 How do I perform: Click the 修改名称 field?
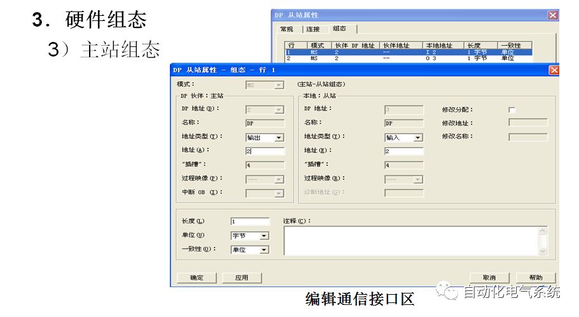tap(528, 137)
